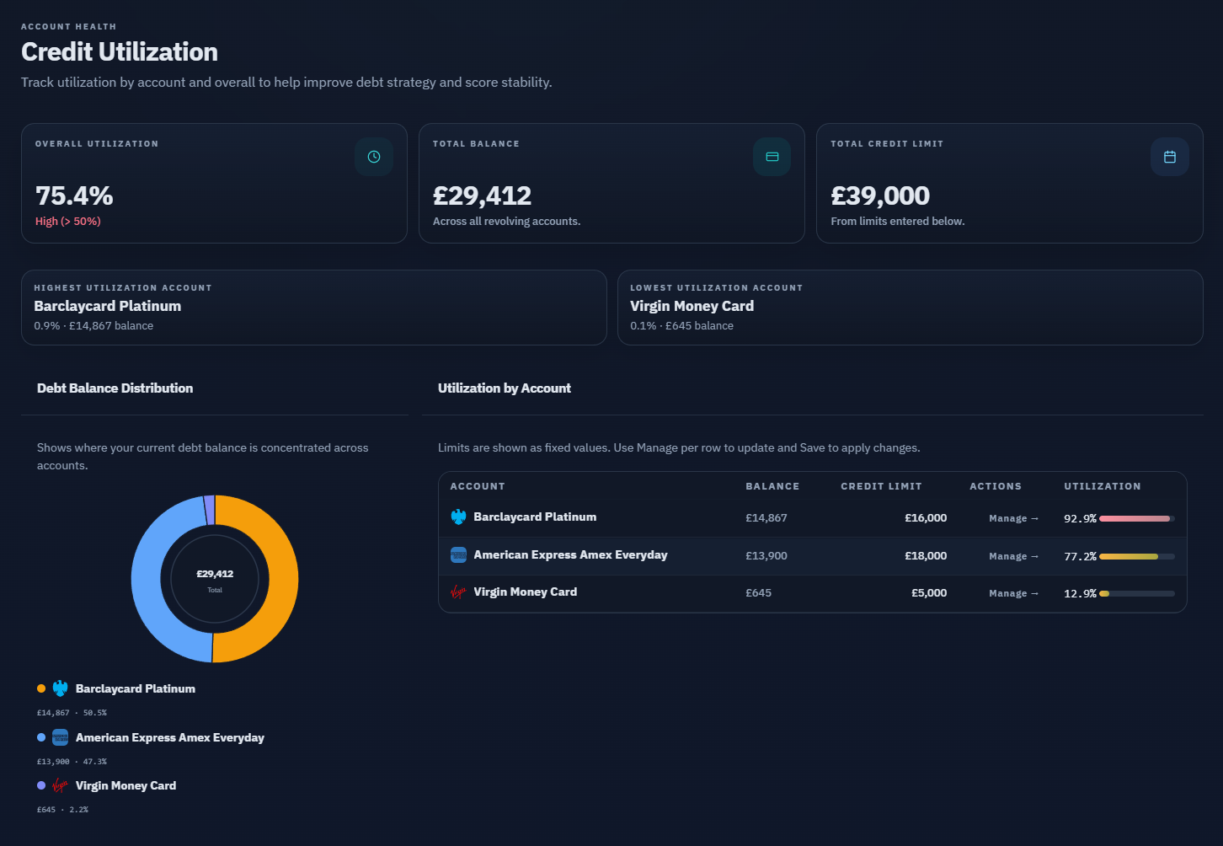Click the Credit Utilization page title
This screenshot has width=1223, height=846.
tap(120, 52)
